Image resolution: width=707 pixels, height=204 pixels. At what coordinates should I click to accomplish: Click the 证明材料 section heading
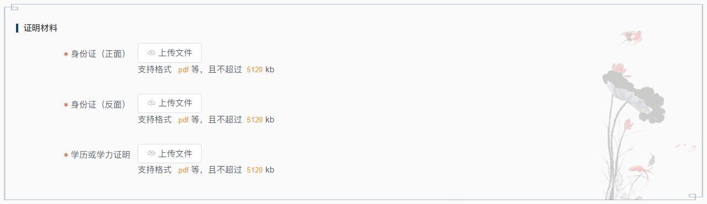point(40,28)
